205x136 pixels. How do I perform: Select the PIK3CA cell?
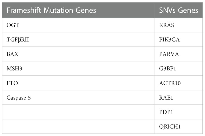point(179,40)
